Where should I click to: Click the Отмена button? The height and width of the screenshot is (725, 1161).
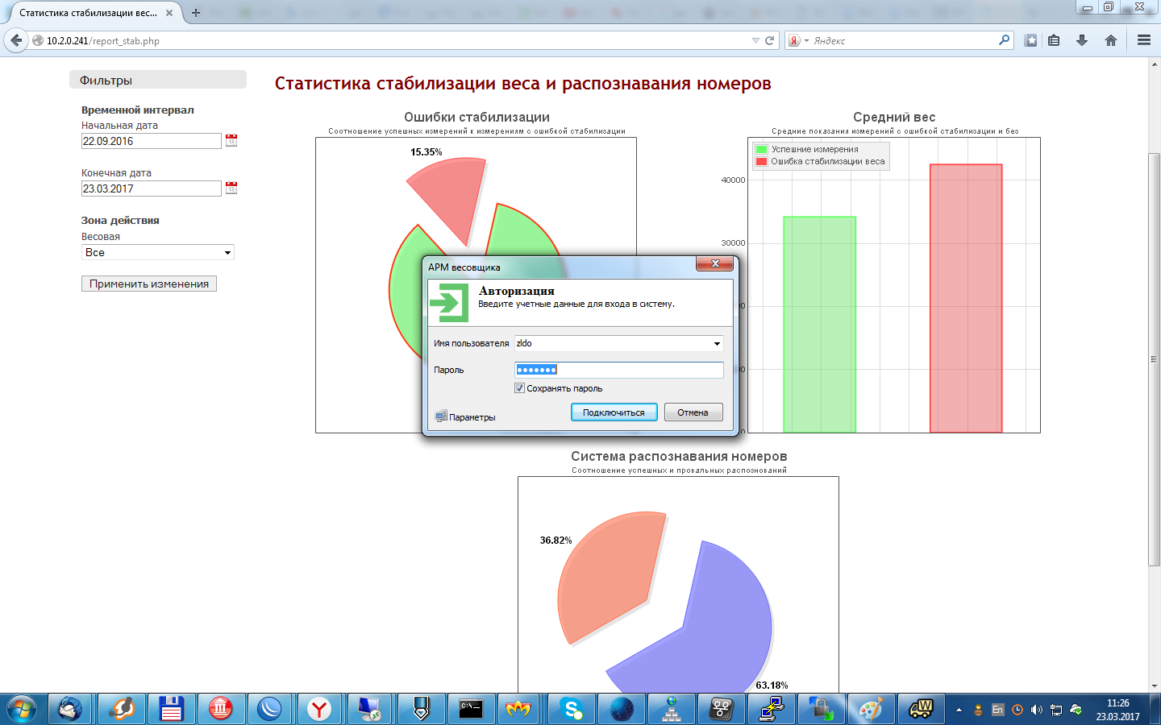point(693,412)
